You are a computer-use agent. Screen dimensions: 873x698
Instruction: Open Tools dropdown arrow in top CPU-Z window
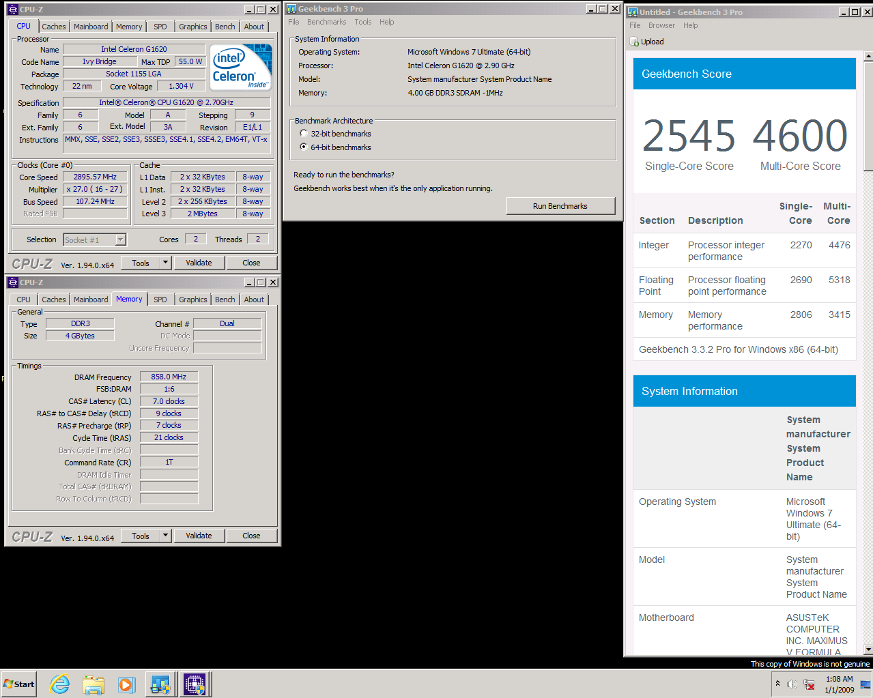165,263
